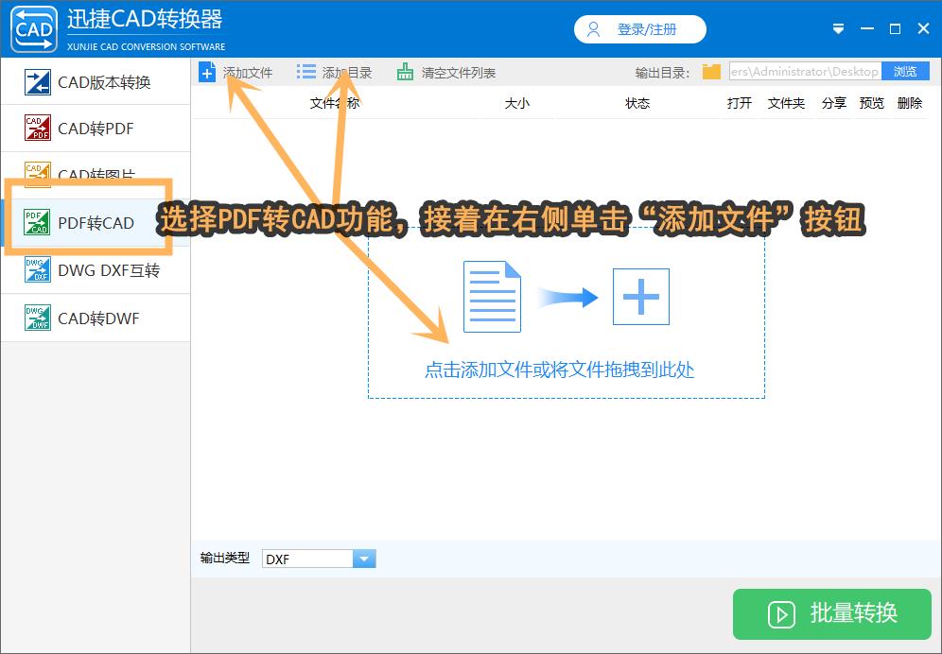The image size is (942, 654).
Task: Start conversion with 批量转换 button
Action: [831, 614]
